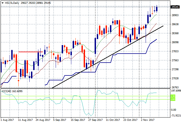Select the green 150 CCI level marker
This screenshot has width=181, height=123.
tap(173, 96)
